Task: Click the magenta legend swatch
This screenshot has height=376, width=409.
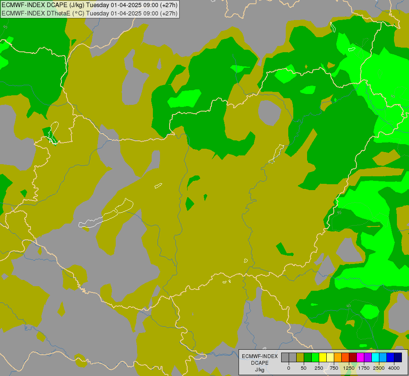Action: (x=360, y=357)
